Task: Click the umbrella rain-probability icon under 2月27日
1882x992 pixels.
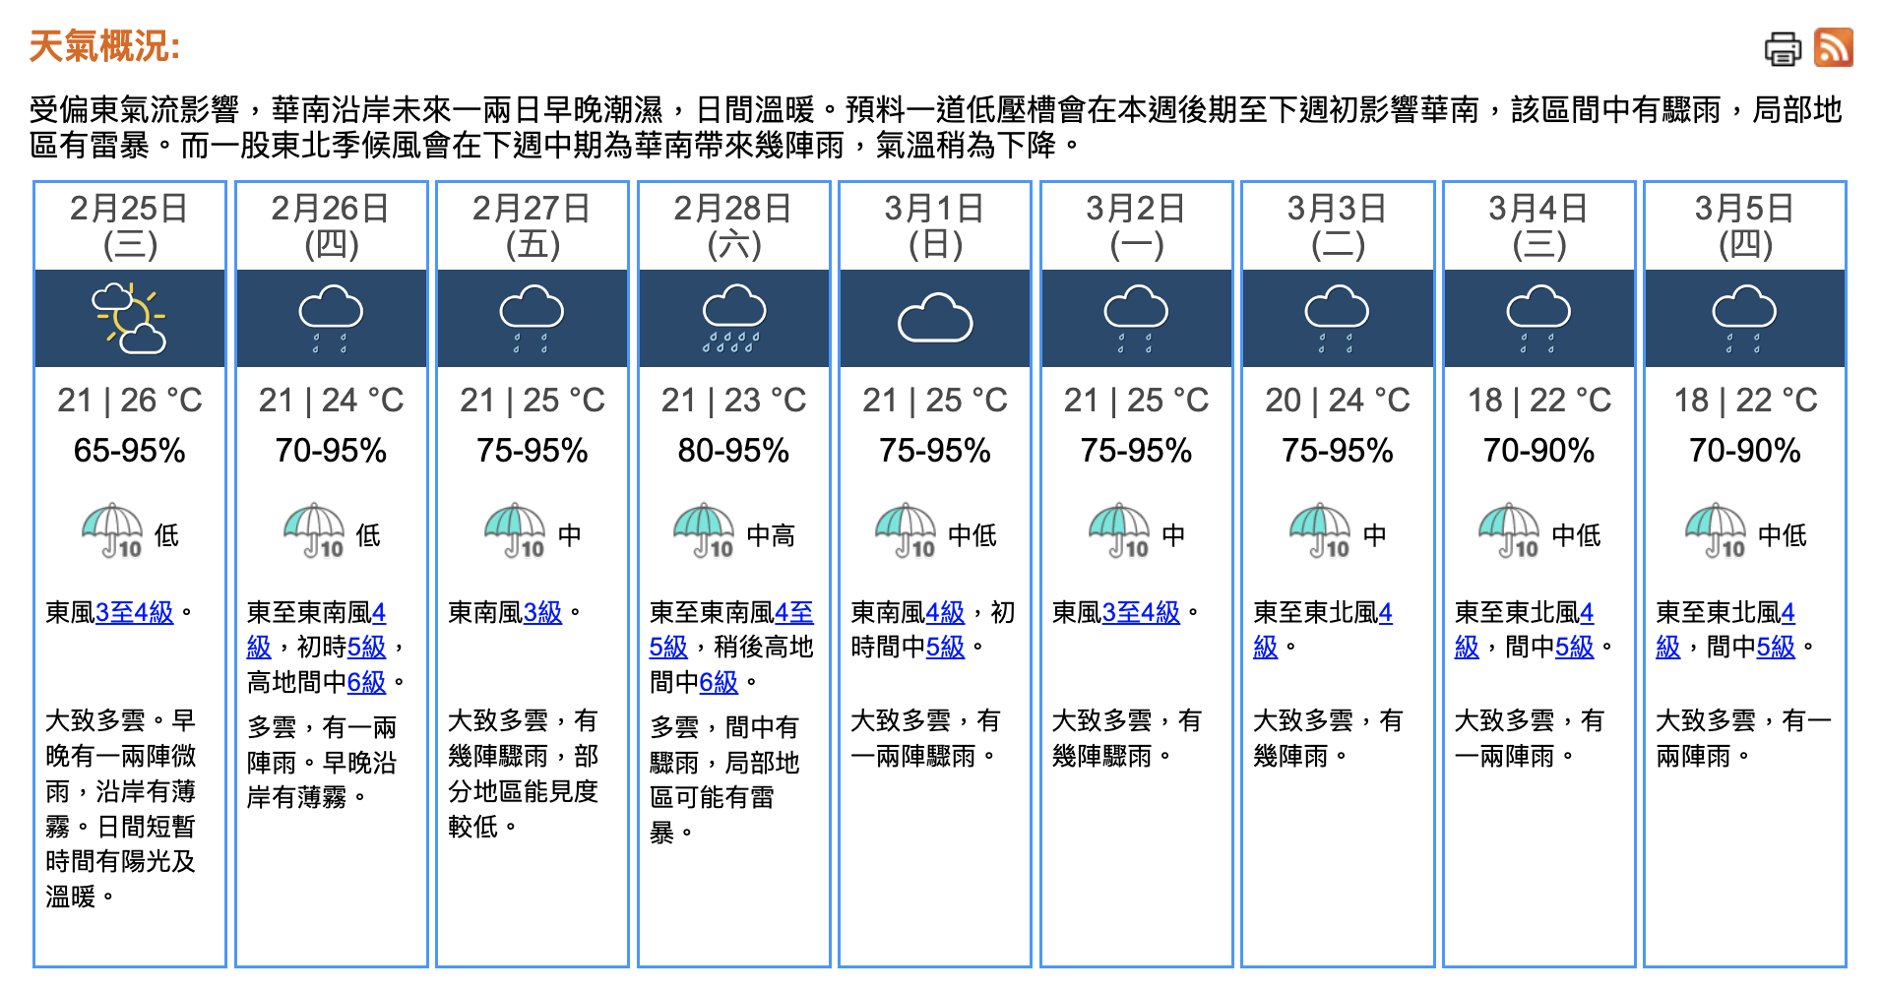Action: 515,531
